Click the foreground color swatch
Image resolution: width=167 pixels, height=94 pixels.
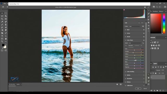tap(3, 45)
